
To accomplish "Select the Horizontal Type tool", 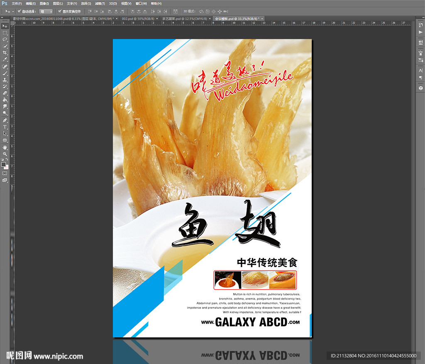I will tap(5, 127).
